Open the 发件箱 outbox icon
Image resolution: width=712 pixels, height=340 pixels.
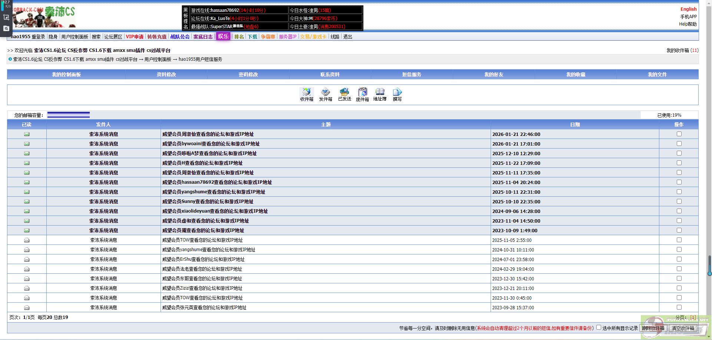coord(325,94)
